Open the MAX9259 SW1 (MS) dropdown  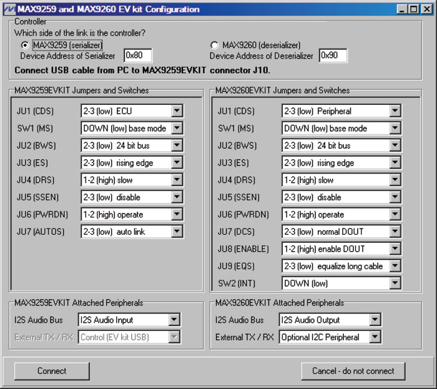coord(132,128)
